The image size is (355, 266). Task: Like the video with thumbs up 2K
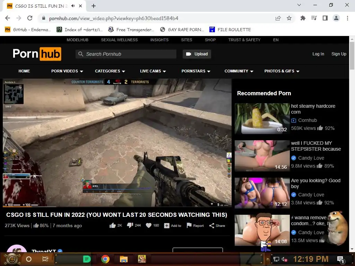[116, 225]
